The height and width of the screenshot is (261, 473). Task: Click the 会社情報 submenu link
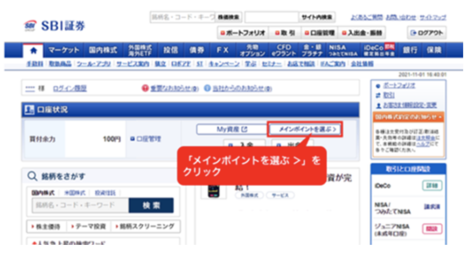pos(362,64)
